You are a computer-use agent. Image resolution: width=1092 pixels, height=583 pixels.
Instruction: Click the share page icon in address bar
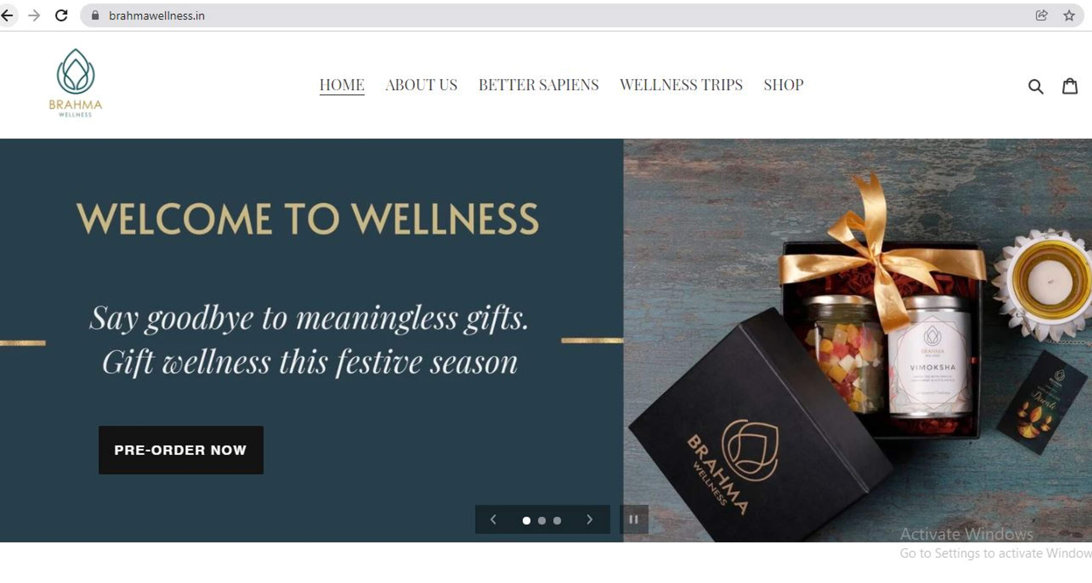click(x=1042, y=16)
